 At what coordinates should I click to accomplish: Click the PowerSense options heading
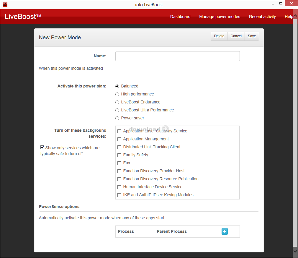(59, 207)
